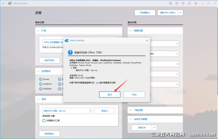Click the 语言类型: 完整 label

pos(48,116)
